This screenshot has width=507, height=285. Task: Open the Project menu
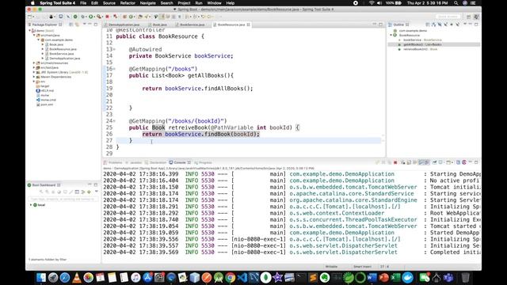(184, 3)
